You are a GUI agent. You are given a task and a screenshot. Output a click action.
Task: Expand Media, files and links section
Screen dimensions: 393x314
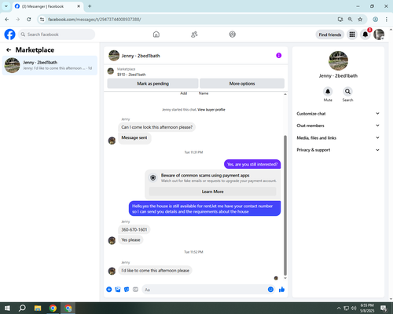coord(338,137)
